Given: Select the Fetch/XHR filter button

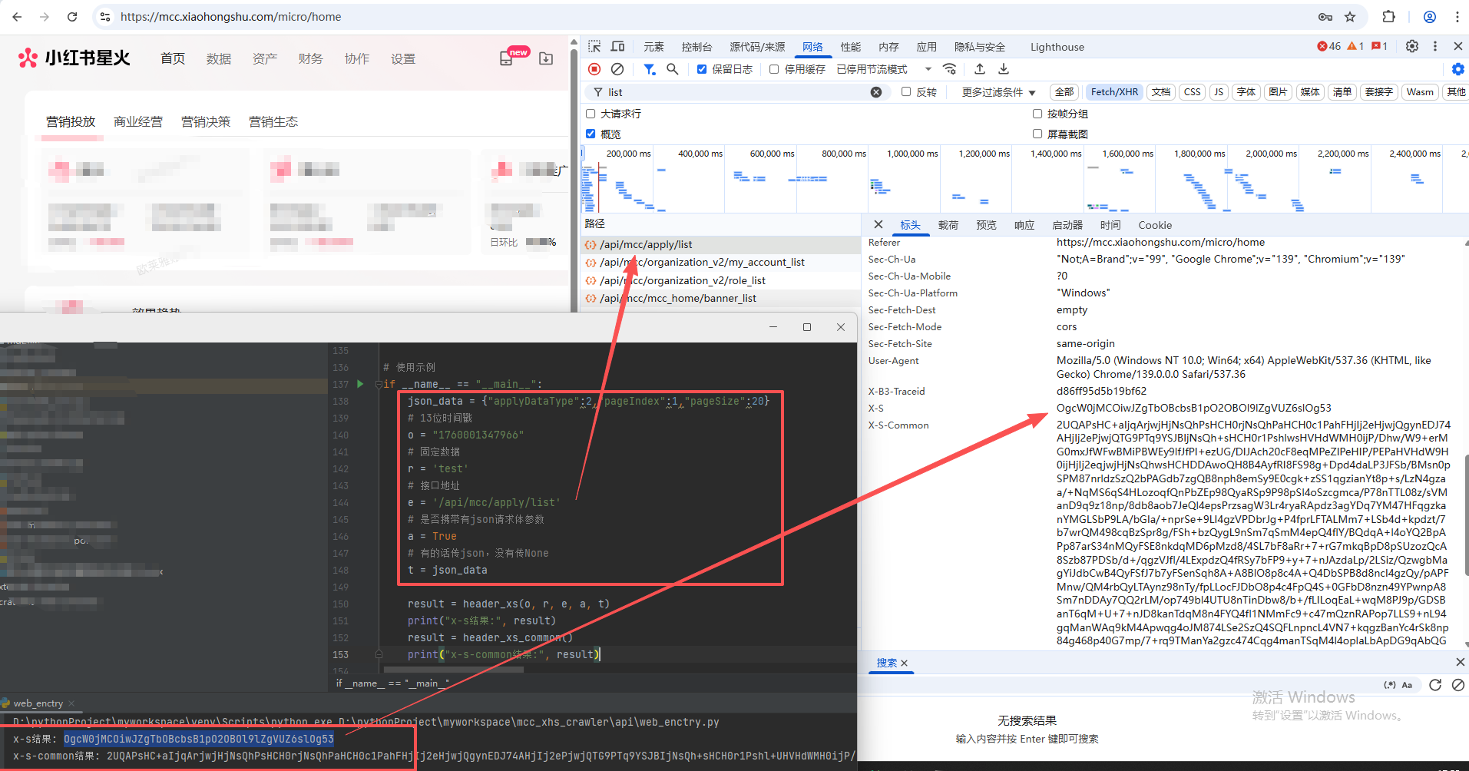Looking at the screenshot, I should click(x=1114, y=92).
